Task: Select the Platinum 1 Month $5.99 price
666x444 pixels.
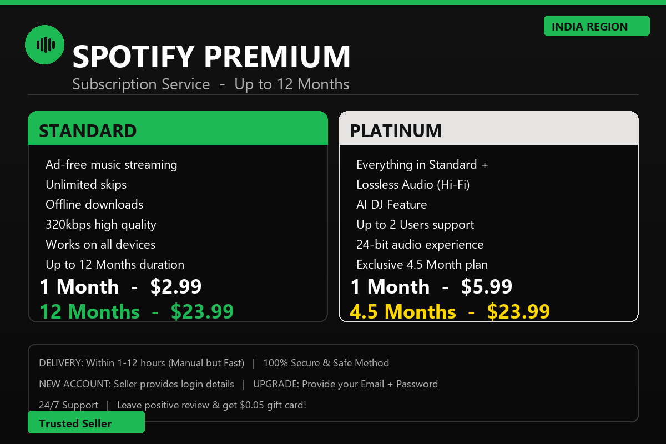Action: [x=431, y=286]
